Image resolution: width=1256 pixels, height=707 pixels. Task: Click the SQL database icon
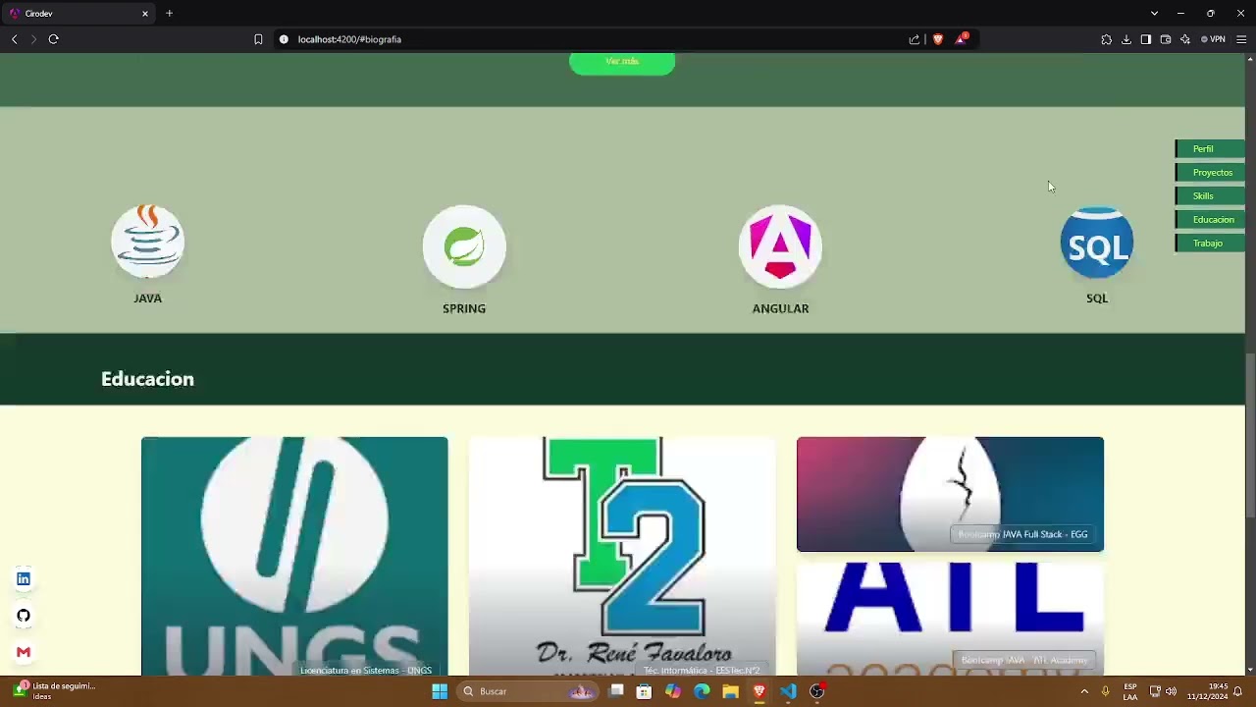[x=1097, y=242]
